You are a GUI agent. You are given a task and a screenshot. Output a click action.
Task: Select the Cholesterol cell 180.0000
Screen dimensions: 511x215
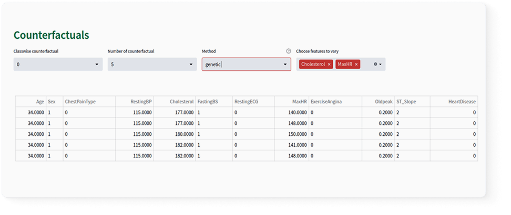(x=175, y=134)
